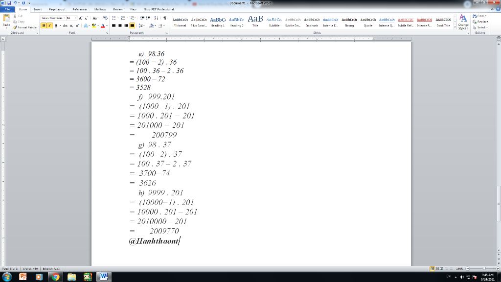Open Word Help question mark icon

498,9
